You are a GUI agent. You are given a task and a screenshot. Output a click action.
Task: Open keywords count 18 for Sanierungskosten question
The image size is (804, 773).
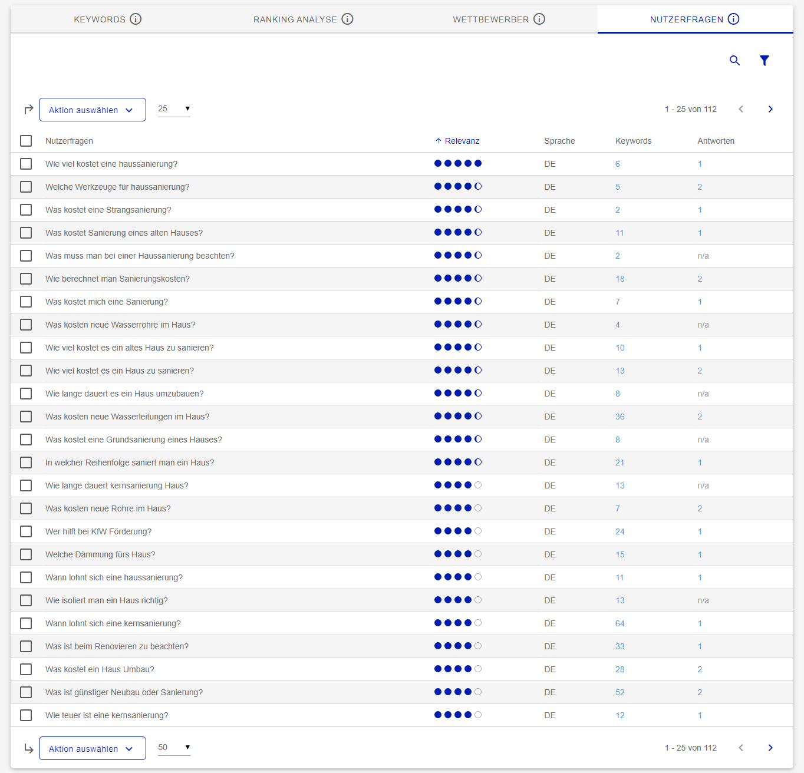620,279
